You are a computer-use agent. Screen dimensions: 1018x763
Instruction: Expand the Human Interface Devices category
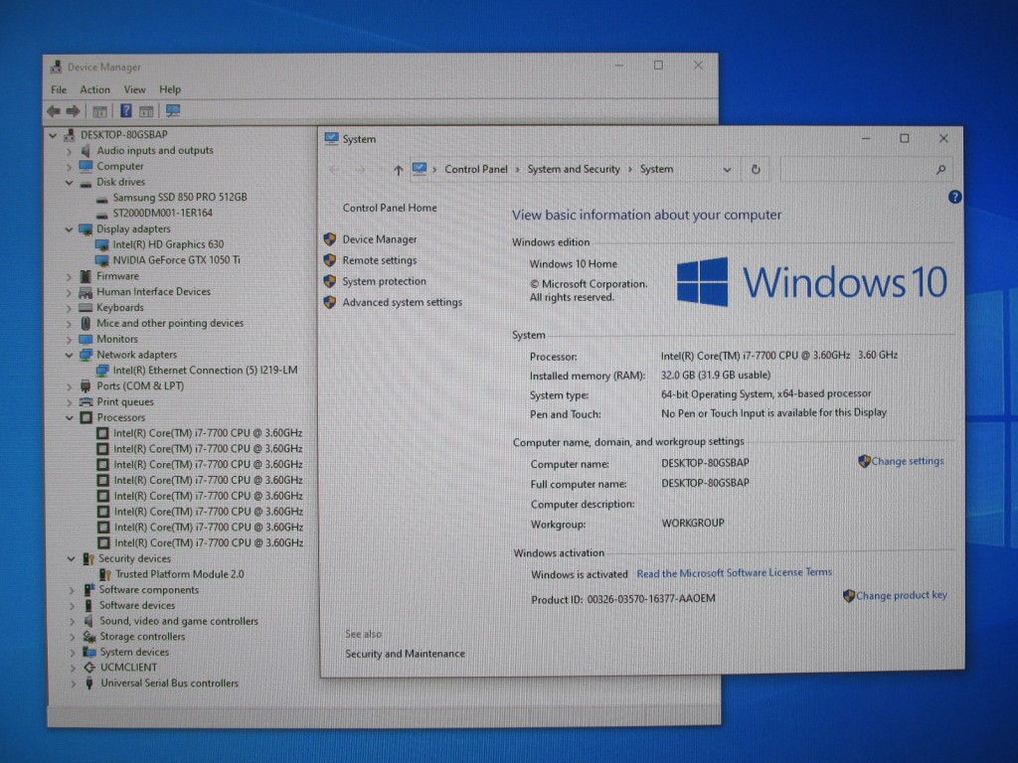[x=69, y=292]
